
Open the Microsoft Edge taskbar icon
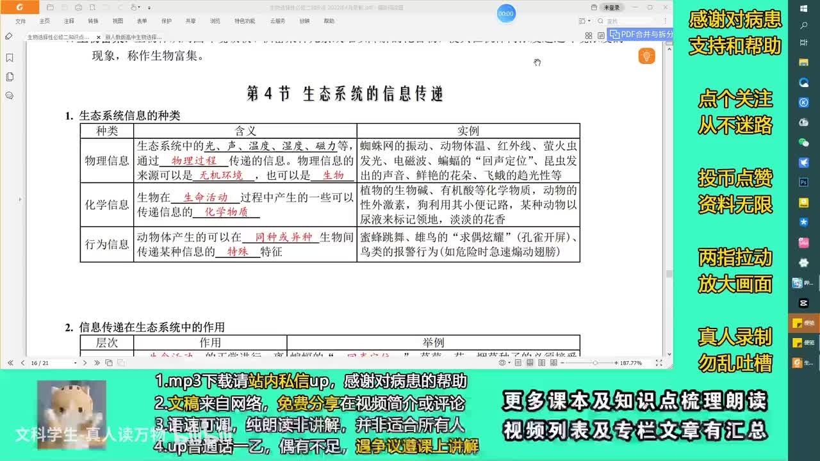point(804,82)
